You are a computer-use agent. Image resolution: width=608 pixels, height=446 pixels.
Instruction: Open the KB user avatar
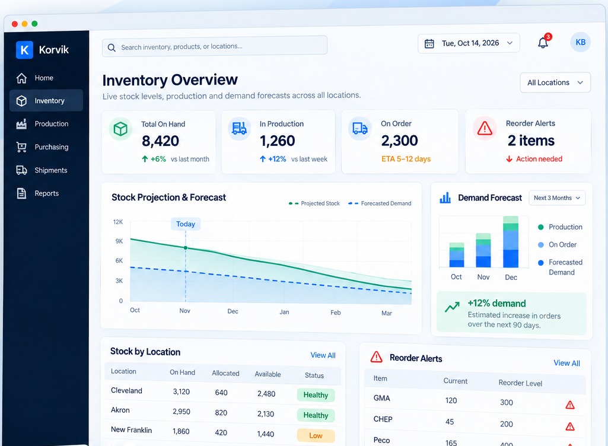[581, 42]
